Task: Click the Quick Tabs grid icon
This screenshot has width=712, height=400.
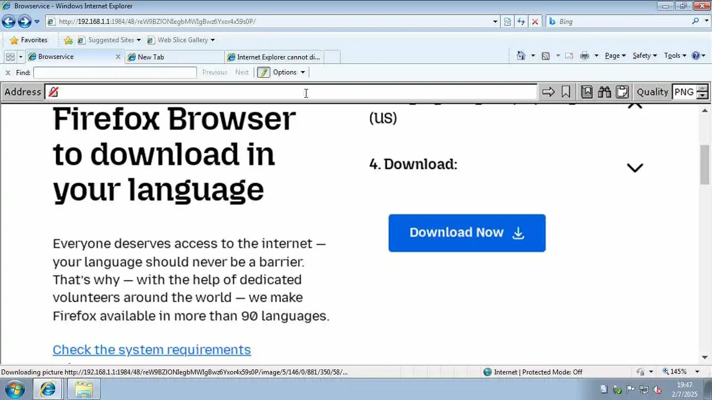Action: pyautogui.click(x=10, y=57)
